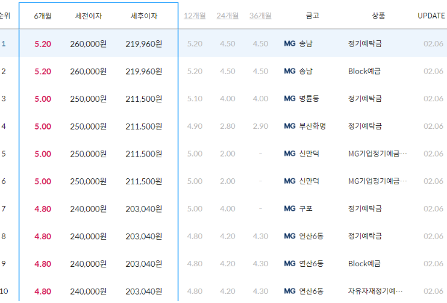
Task: Click the 세후이자 column header
Action: [144, 16]
